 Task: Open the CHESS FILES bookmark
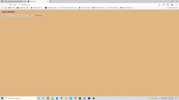pos(71,8)
